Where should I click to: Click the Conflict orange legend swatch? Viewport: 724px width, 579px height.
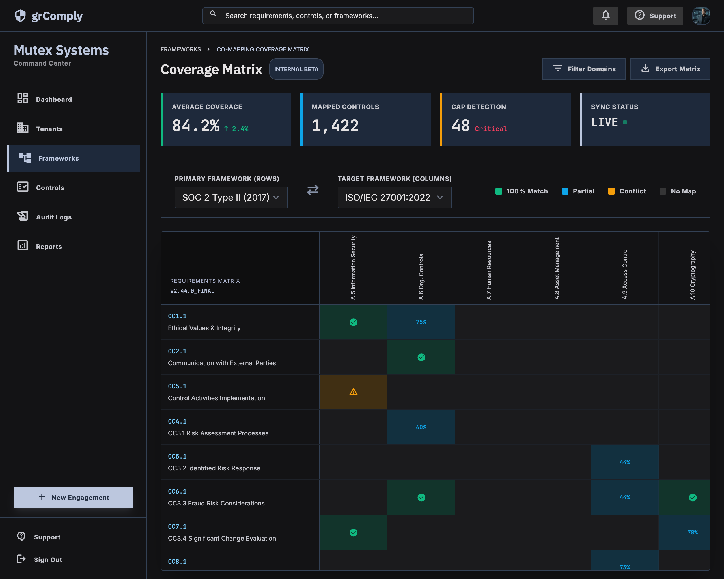611,191
